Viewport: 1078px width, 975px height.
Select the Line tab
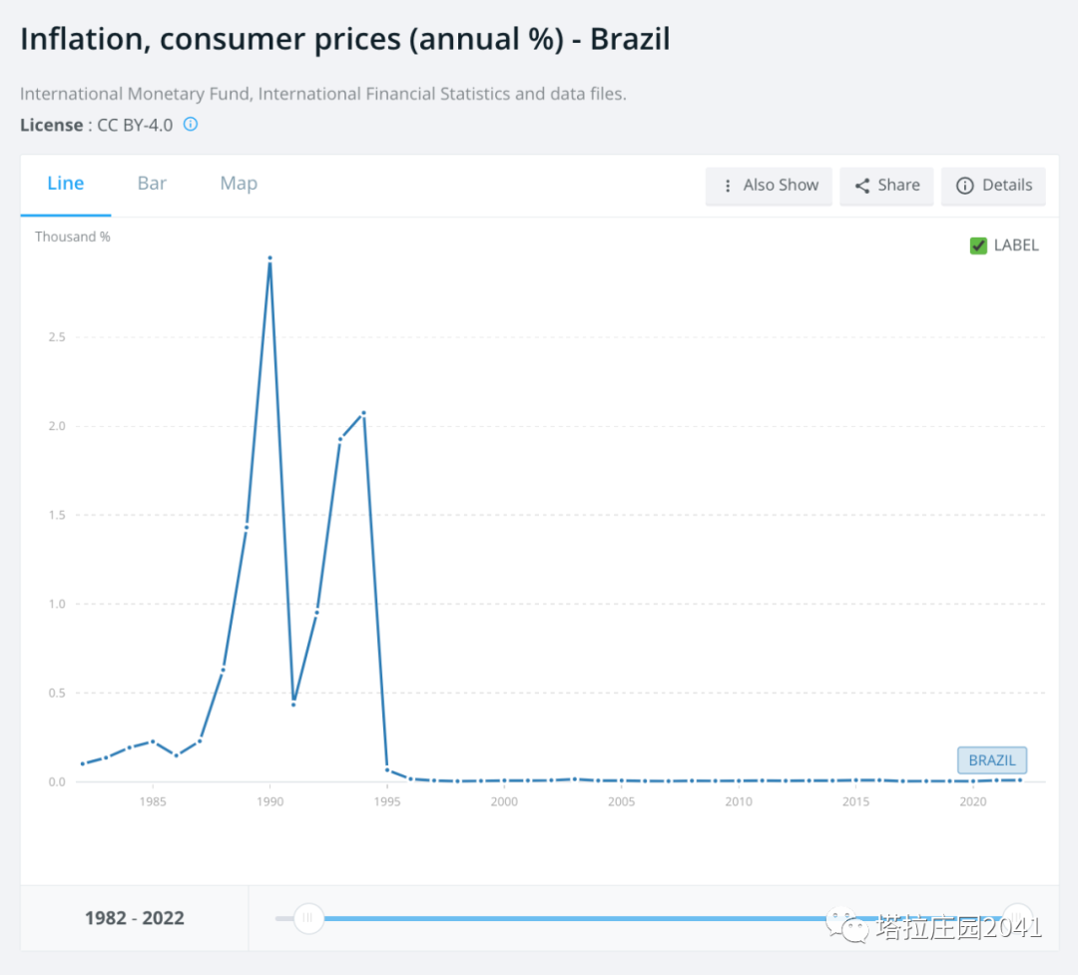(x=66, y=184)
